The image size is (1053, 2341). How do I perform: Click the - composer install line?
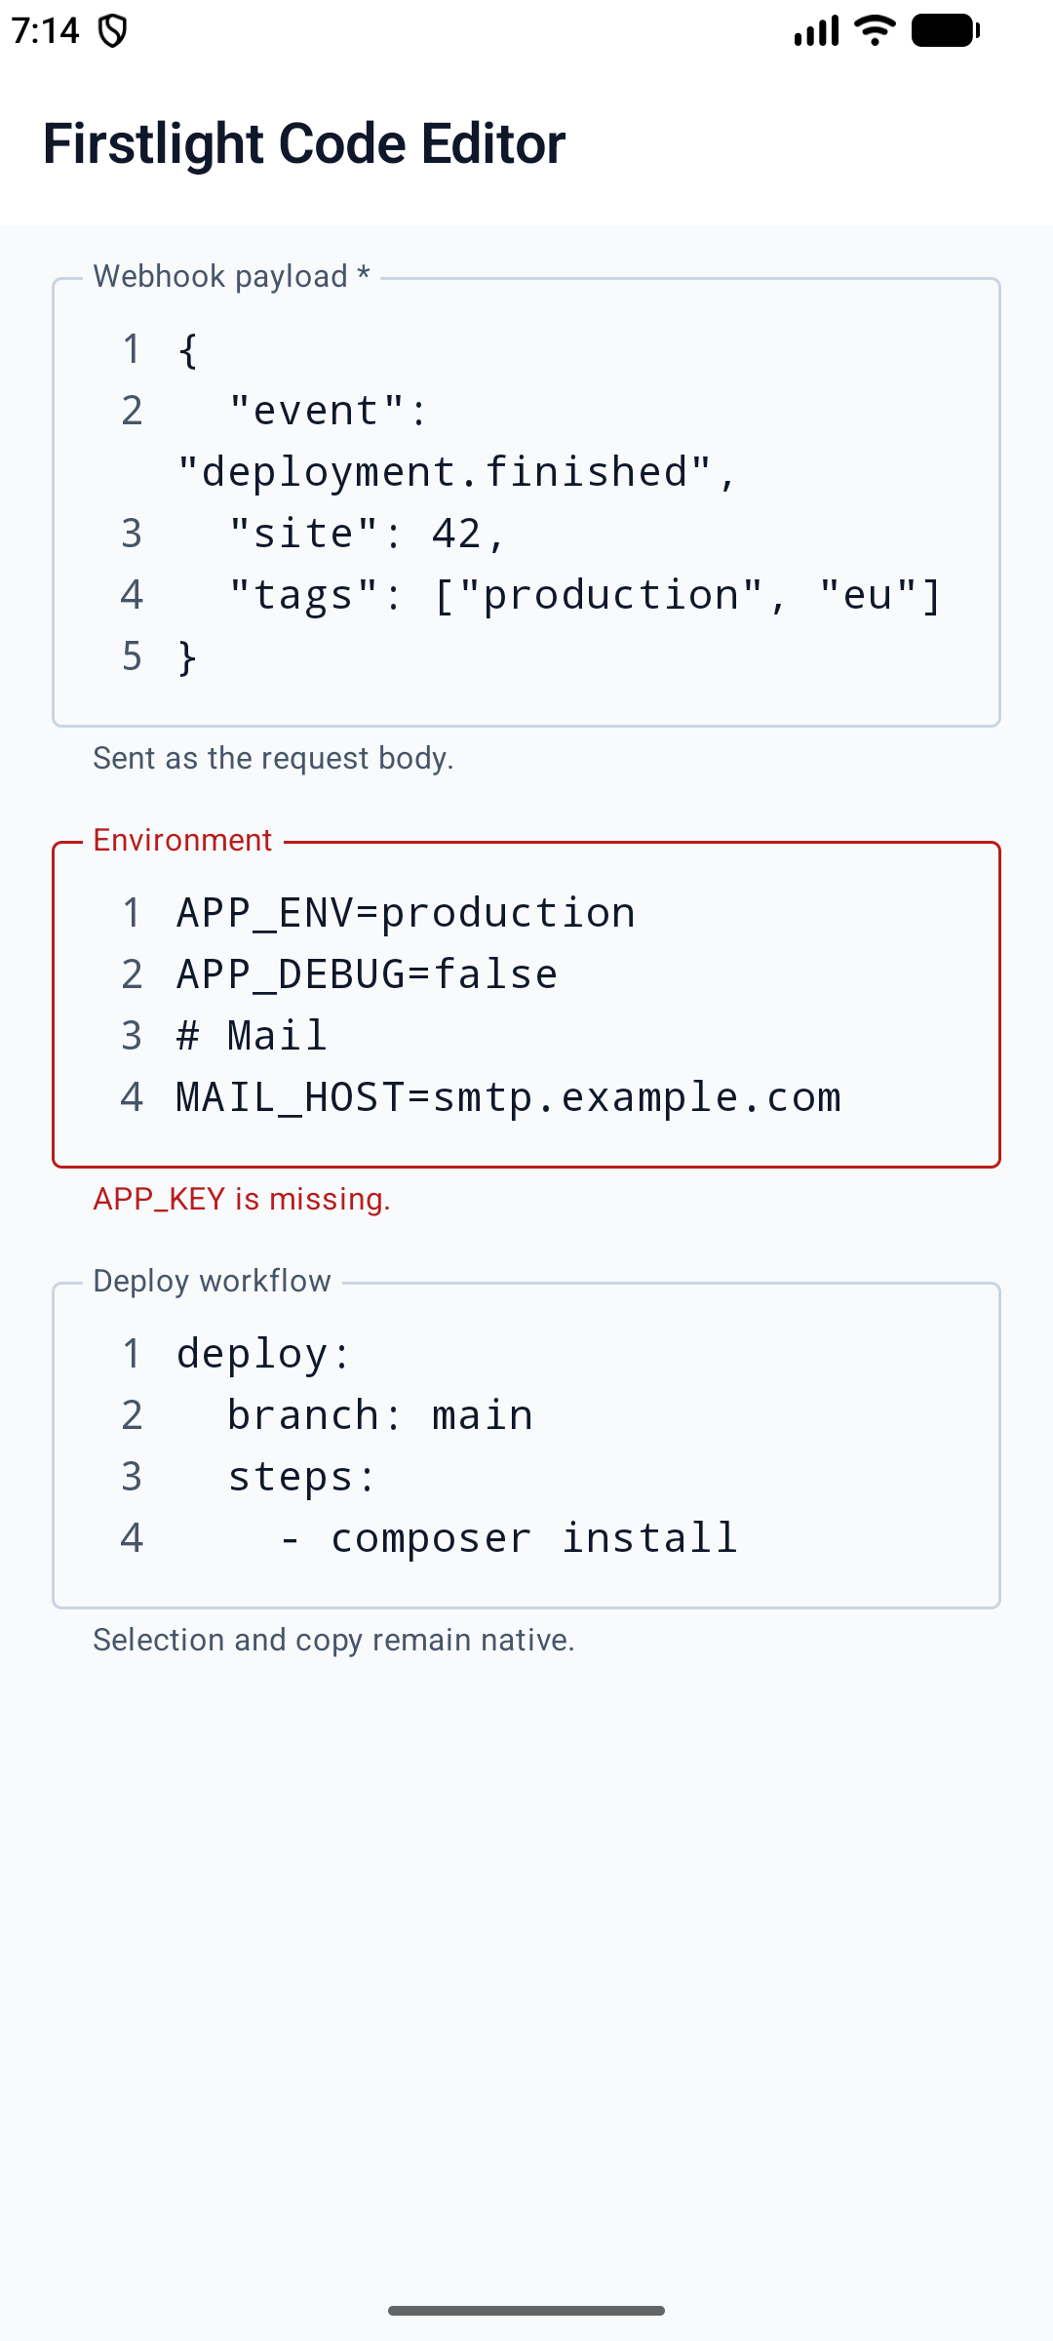coord(509,1538)
